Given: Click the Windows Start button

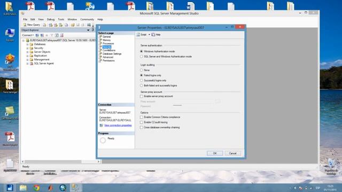Looking at the screenshot, I should point(10,187).
